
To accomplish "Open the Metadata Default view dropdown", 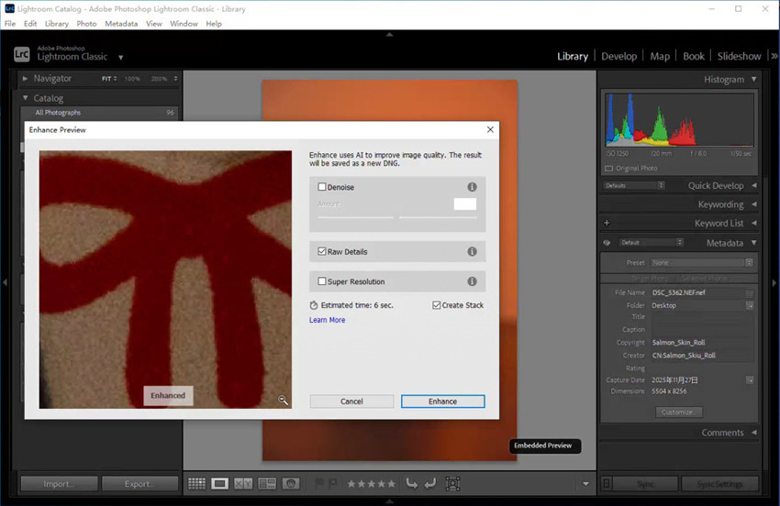I will [x=651, y=243].
